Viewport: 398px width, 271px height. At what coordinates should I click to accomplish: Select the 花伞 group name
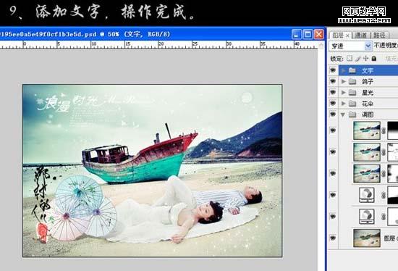pos(368,103)
